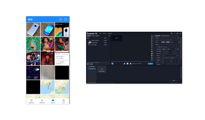Select the Auto start page radio button
205x120 pixels.
coord(163,49)
